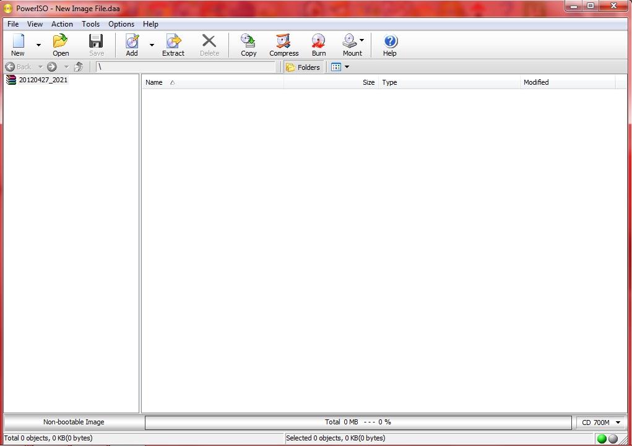Image resolution: width=632 pixels, height=446 pixels.
Task: Open the view mode dropdown arrow
Action: (x=347, y=67)
